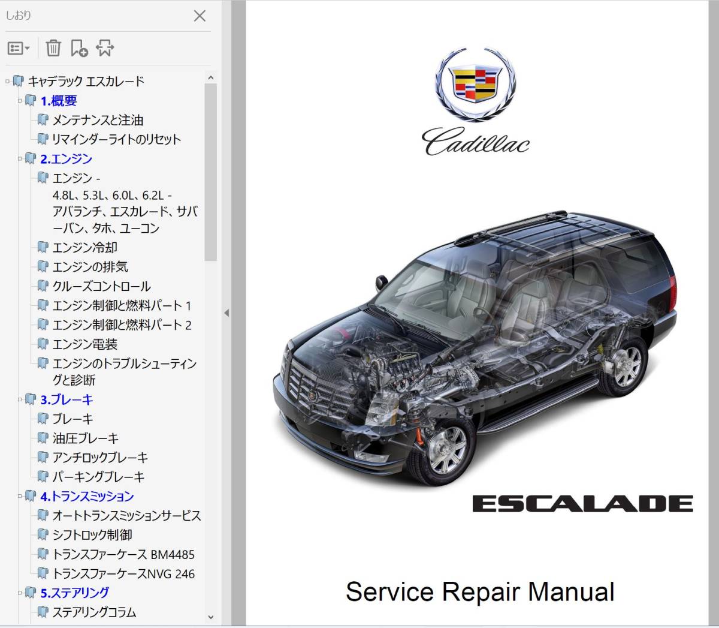Click bookmark icon beside アンチロックブレーキ
Screen dimensions: 719x628
coord(43,456)
